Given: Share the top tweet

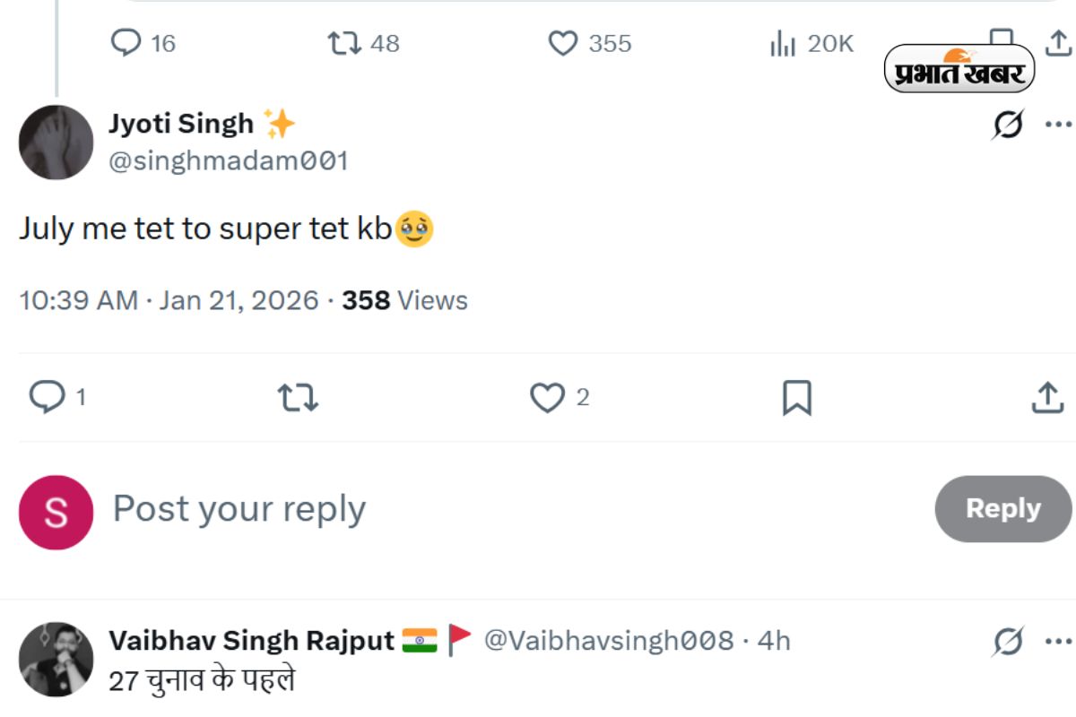Looking at the screenshot, I should click(1054, 42).
